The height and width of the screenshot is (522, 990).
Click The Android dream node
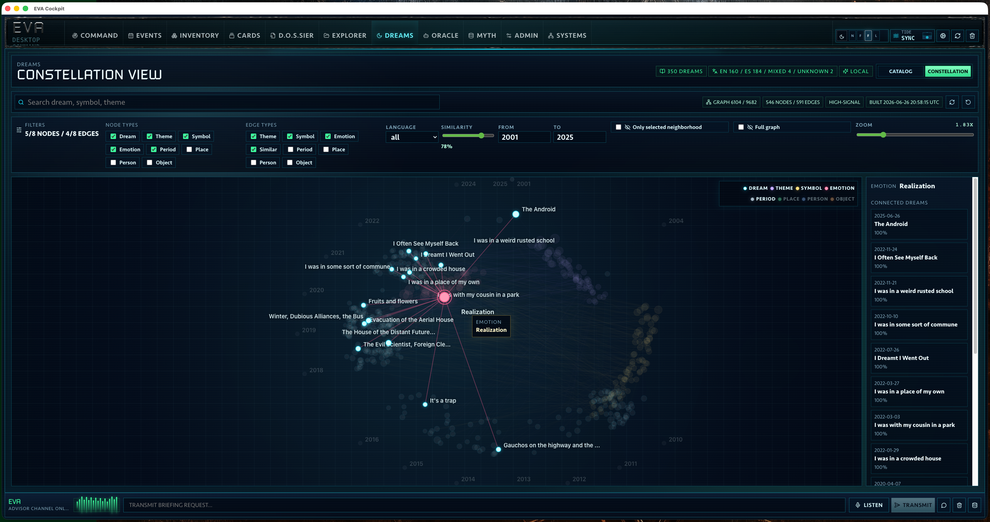pos(516,214)
